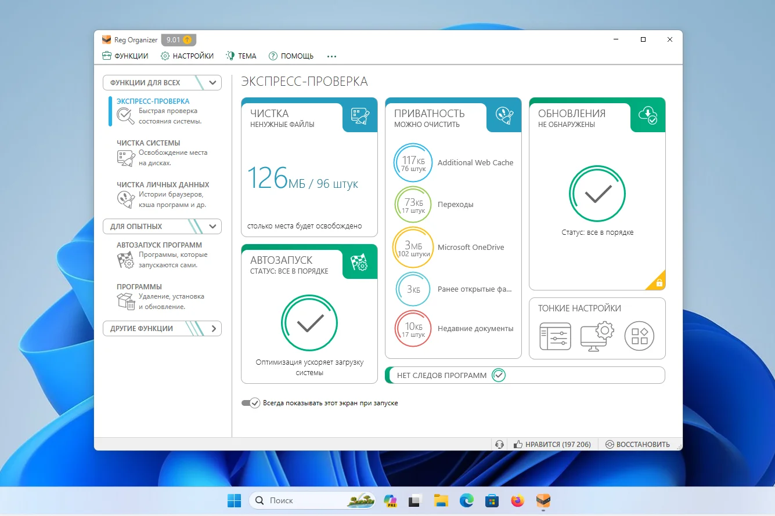Click the "Переходы" privacy entry label
The width and height of the screenshot is (775, 516).
coord(456,205)
